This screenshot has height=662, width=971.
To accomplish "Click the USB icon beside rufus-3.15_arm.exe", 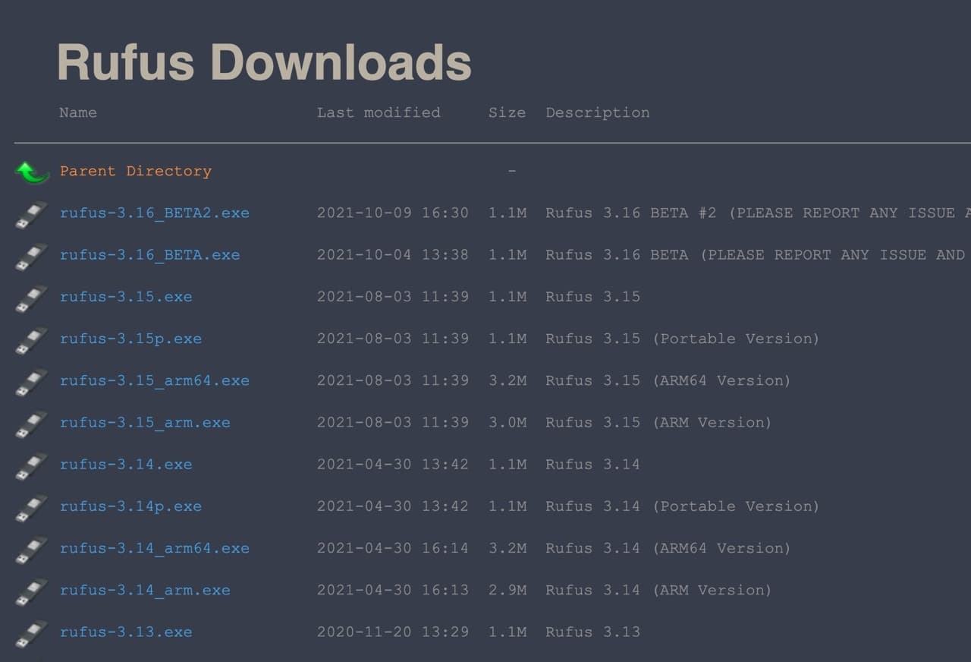I will (x=31, y=424).
